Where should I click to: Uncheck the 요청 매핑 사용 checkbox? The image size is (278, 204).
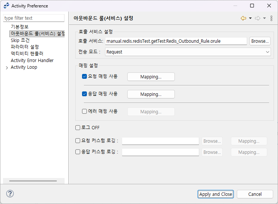coord(84,77)
